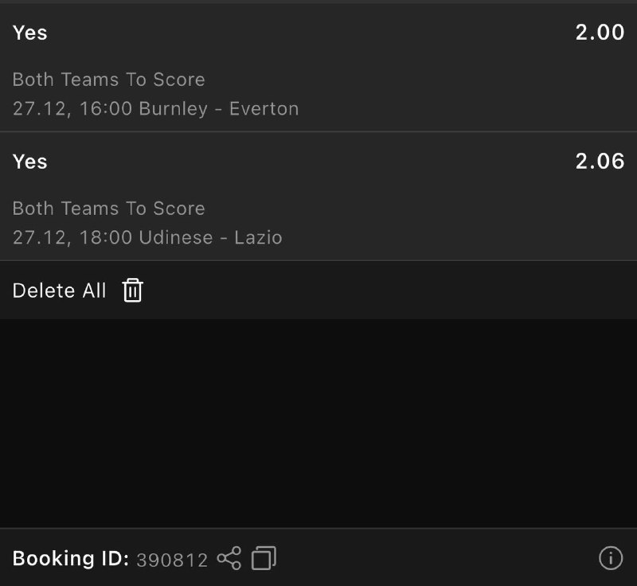The image size is (637, 586).
Task: Click Yes on the Udinese - Lazio selection
Action: [x=29, y=162]
